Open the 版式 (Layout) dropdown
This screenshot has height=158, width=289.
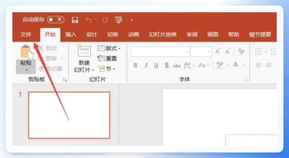pyautogui.click(x=109, y=48)
